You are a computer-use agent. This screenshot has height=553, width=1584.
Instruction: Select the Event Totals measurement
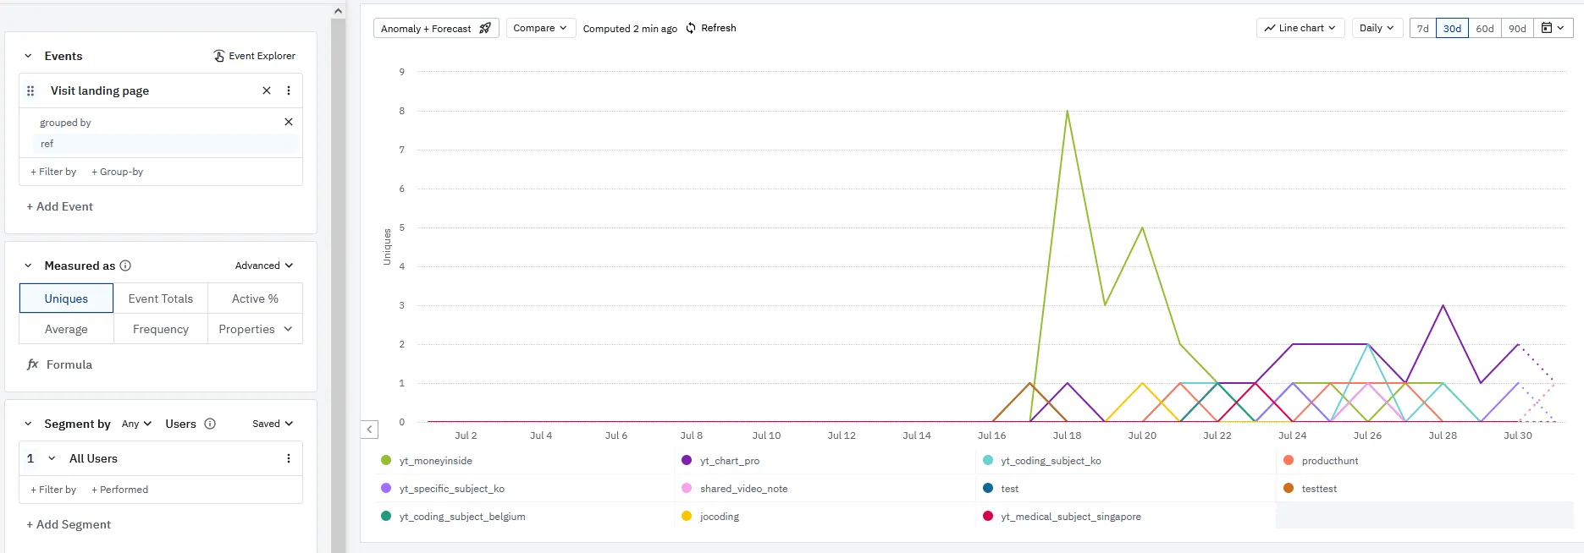pos(161,298)
